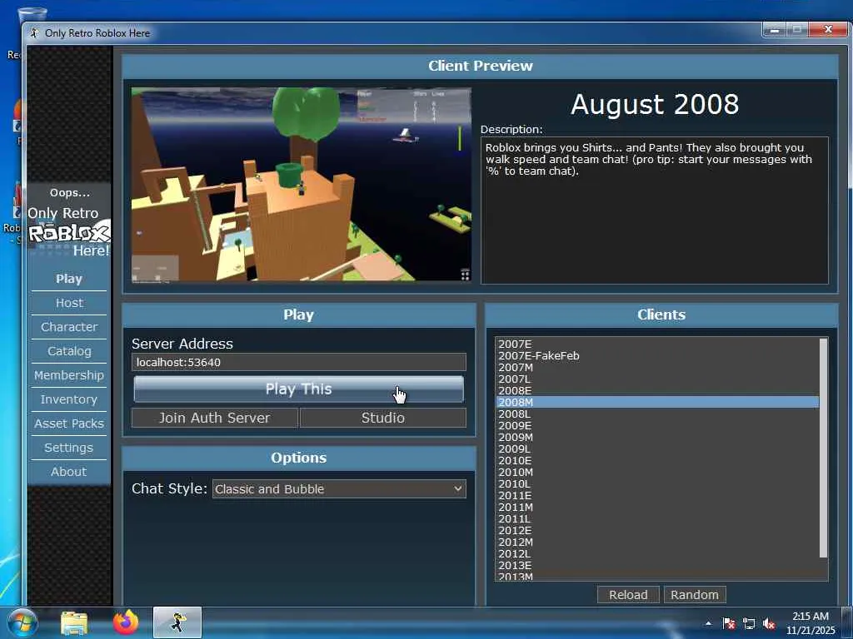Click the August 2008 client heading
This screenshot has width=853, height=639.
point(655,104)
